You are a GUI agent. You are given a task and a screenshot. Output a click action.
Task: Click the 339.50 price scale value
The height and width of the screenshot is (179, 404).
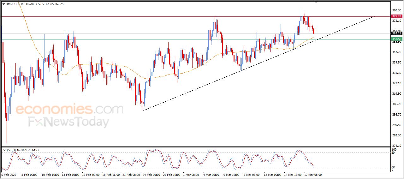click(x=397, y=63)
